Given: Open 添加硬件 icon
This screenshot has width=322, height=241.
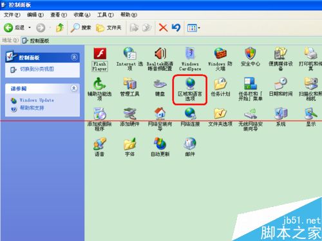Looking at the screenshot, I should click(129, 114).
